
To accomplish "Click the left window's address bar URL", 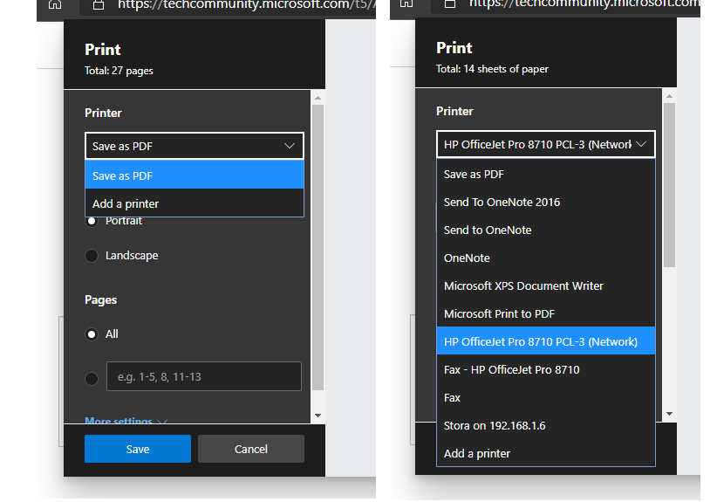I will (246, 5).
